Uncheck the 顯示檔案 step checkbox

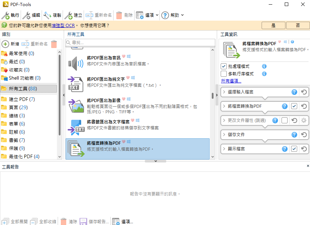pos(294,149)
